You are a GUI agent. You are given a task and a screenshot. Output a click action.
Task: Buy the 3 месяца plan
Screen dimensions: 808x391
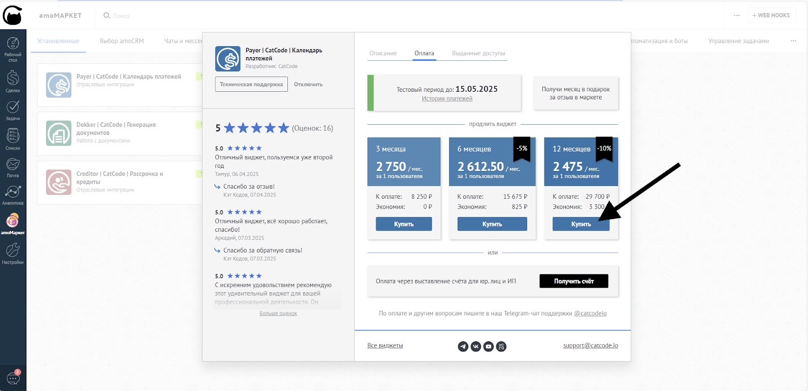click(404, 224)
